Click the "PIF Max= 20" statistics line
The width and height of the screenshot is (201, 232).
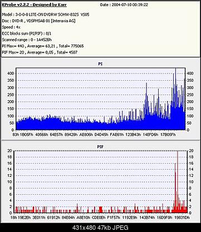40,52
